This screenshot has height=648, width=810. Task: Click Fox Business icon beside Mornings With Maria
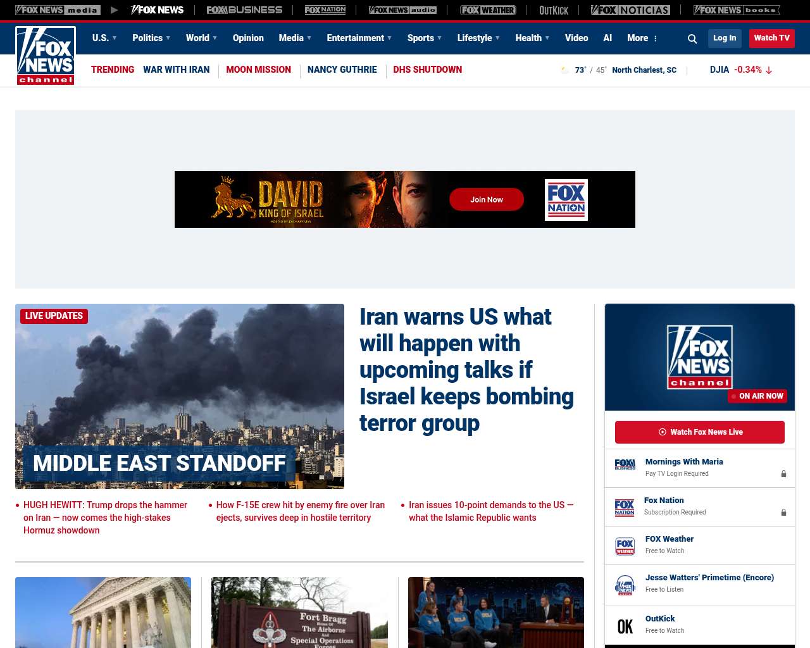click(x=625, y=465)
